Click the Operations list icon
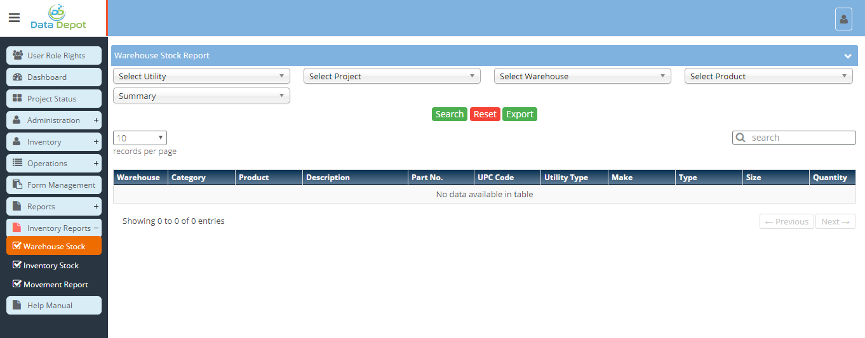This screenshot has height=338, width=865. coord(18,163)
